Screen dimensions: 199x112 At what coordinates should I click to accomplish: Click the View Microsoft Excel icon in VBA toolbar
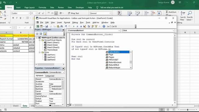click(38, 26)
